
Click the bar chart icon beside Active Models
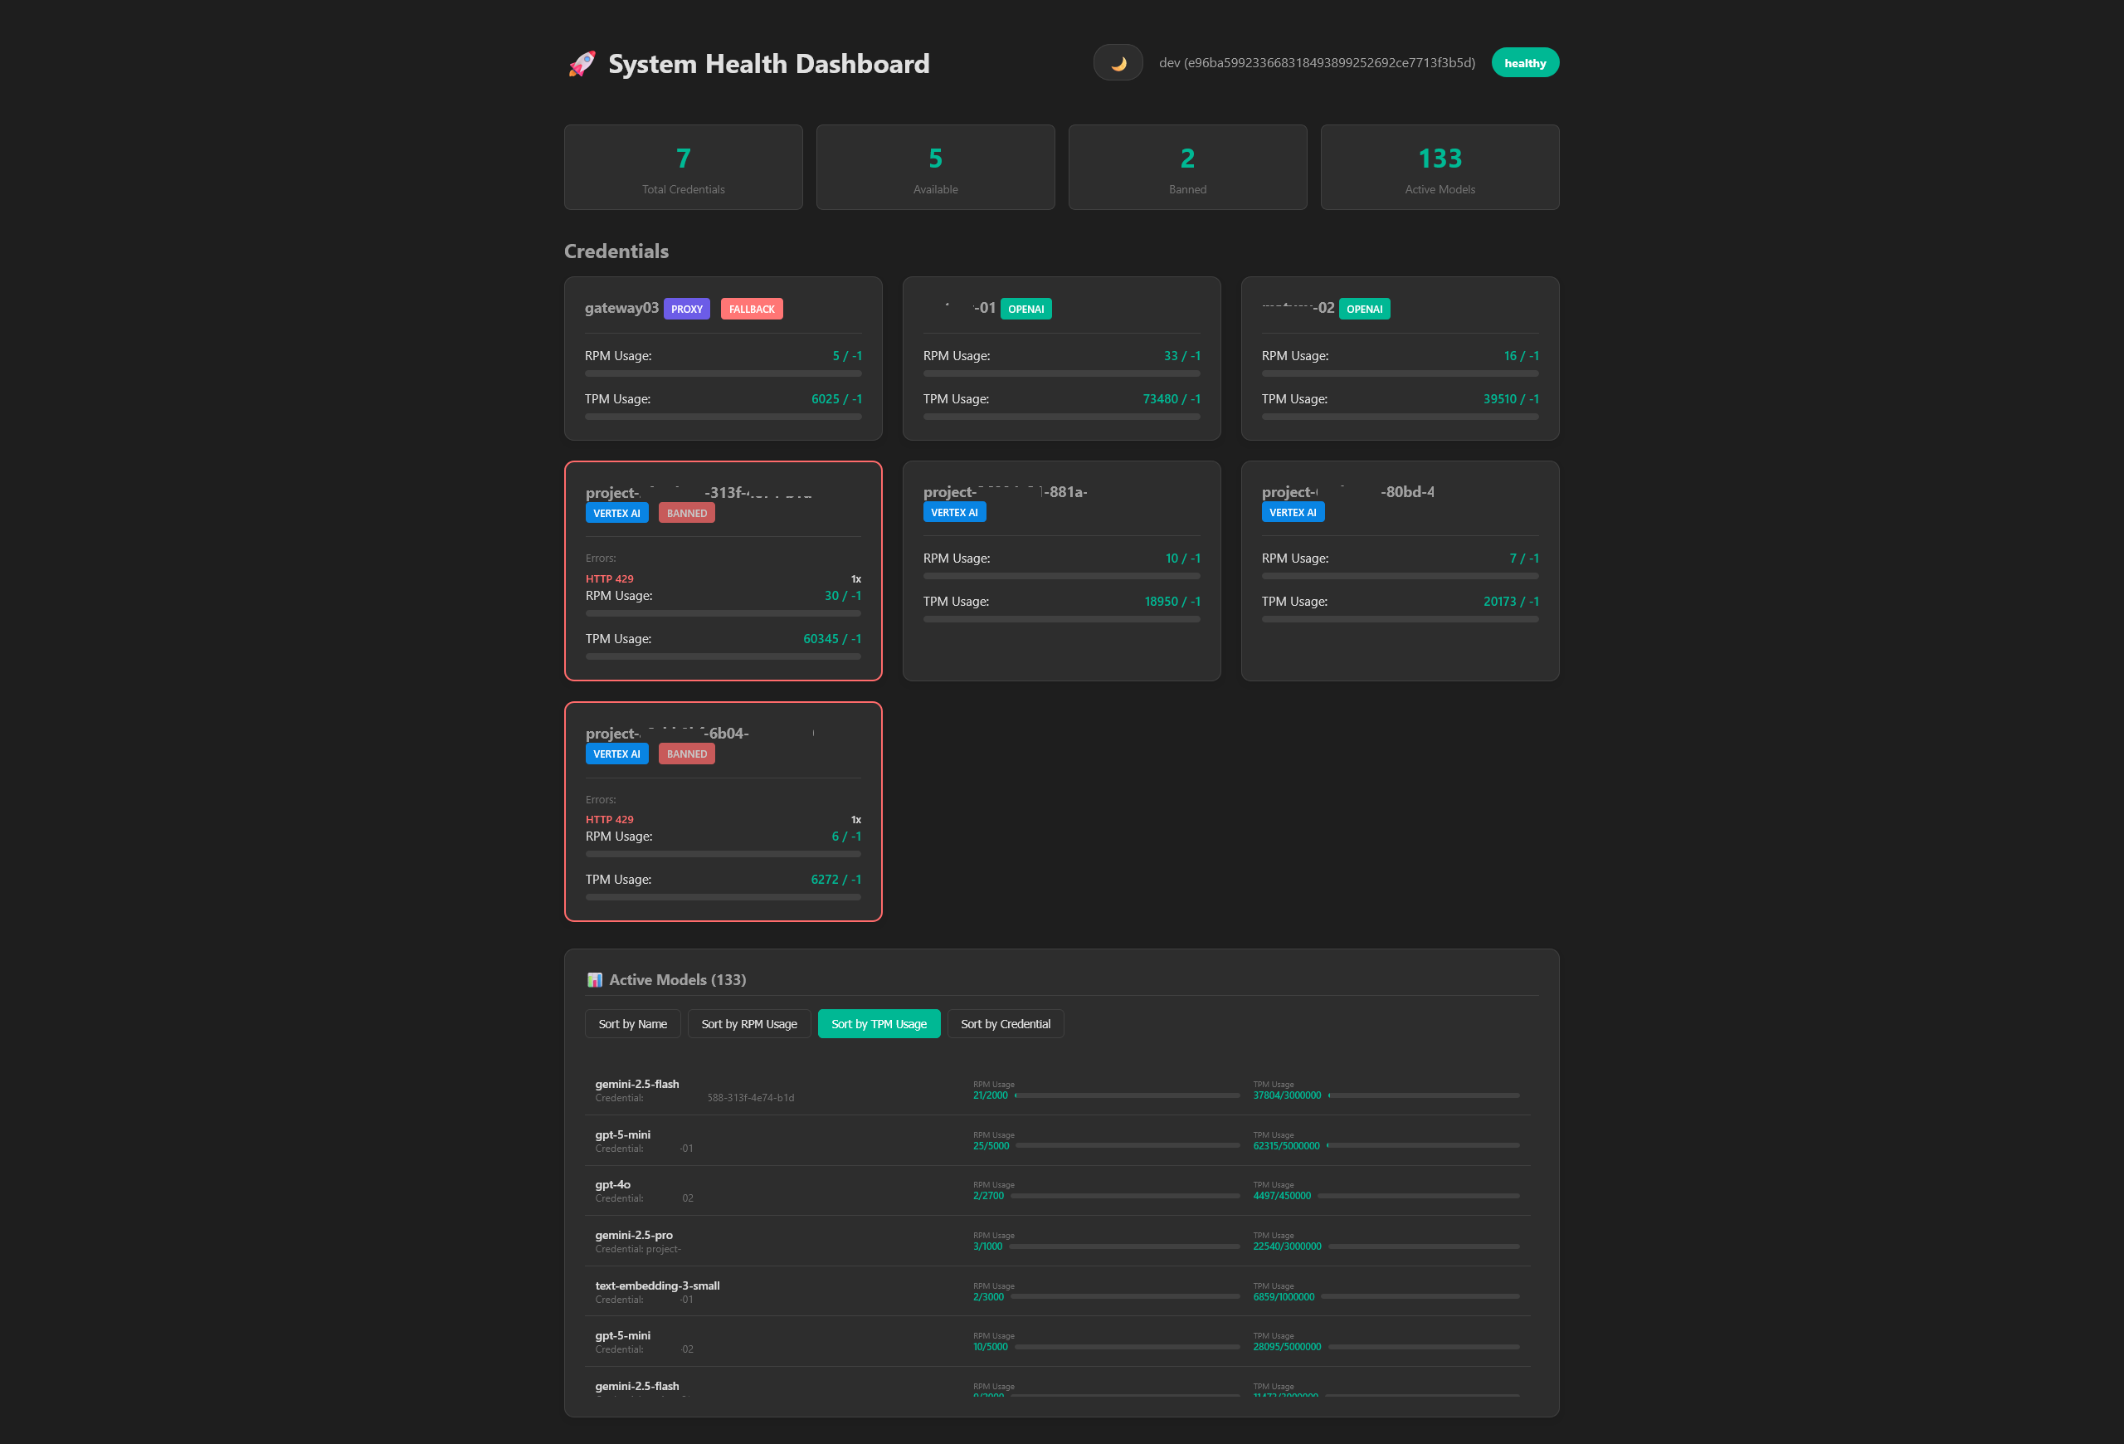click(x=595, y=978)
